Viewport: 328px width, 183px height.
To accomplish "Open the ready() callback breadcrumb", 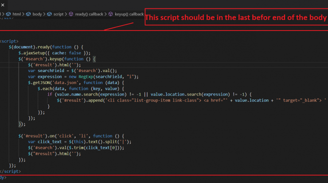I will point(89,14).
